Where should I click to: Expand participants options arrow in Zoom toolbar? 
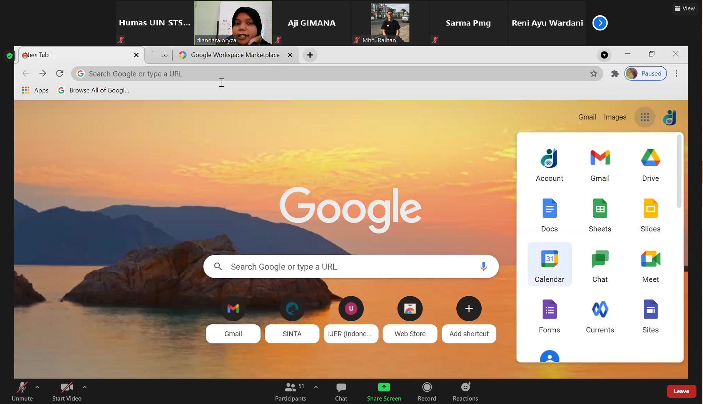[x=316, y=387]
